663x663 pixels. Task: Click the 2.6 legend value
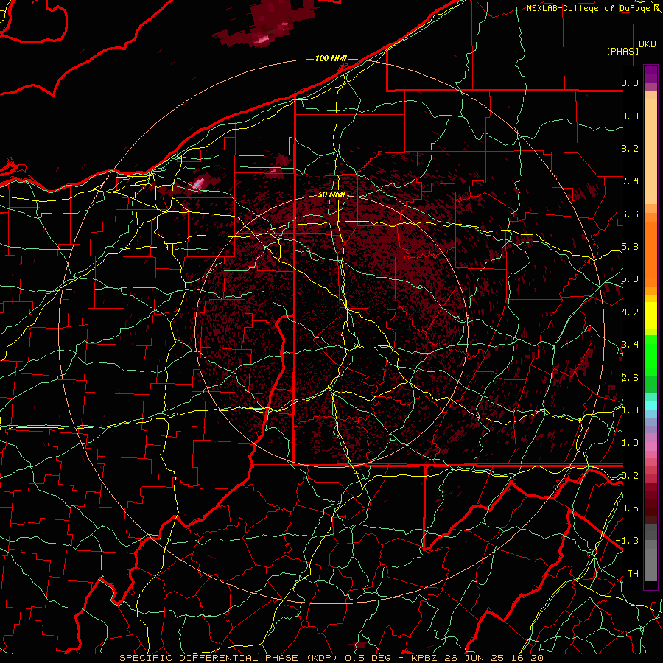(x=630, y=378)
